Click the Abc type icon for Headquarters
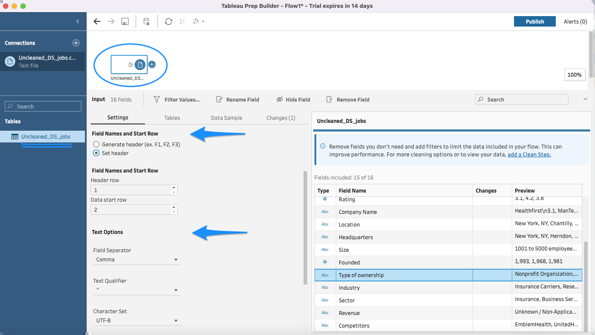The image size is (595, 335). click(x=325, y=237)
